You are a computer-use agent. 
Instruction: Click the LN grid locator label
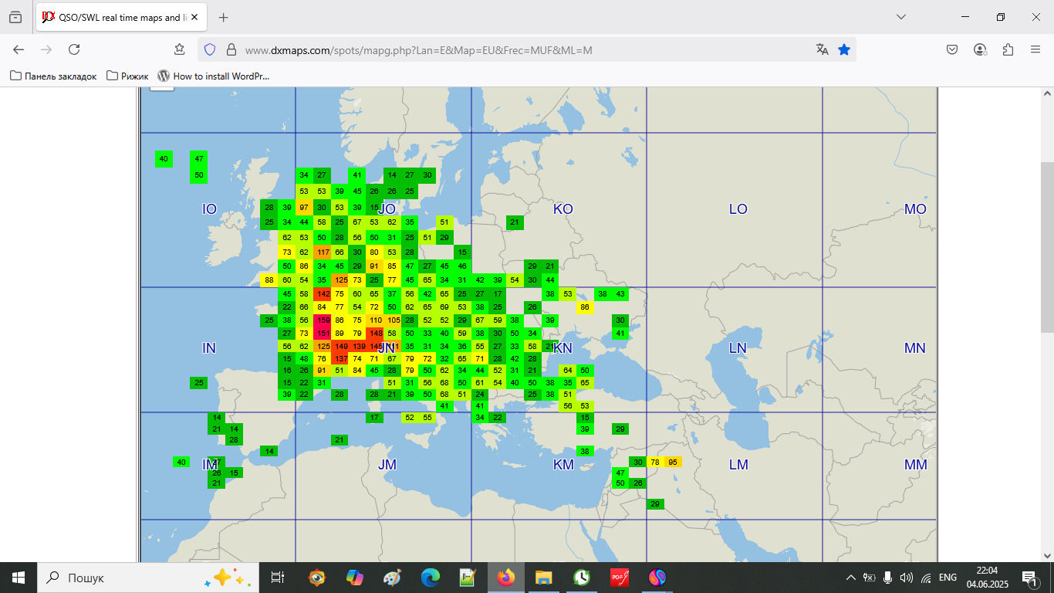[738, 348]
